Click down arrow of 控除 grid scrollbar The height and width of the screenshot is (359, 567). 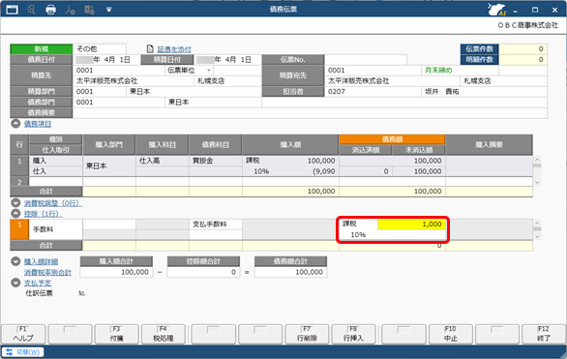537,236
